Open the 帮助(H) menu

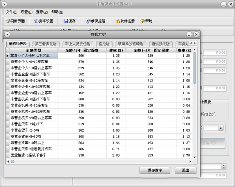click(57, 12)
